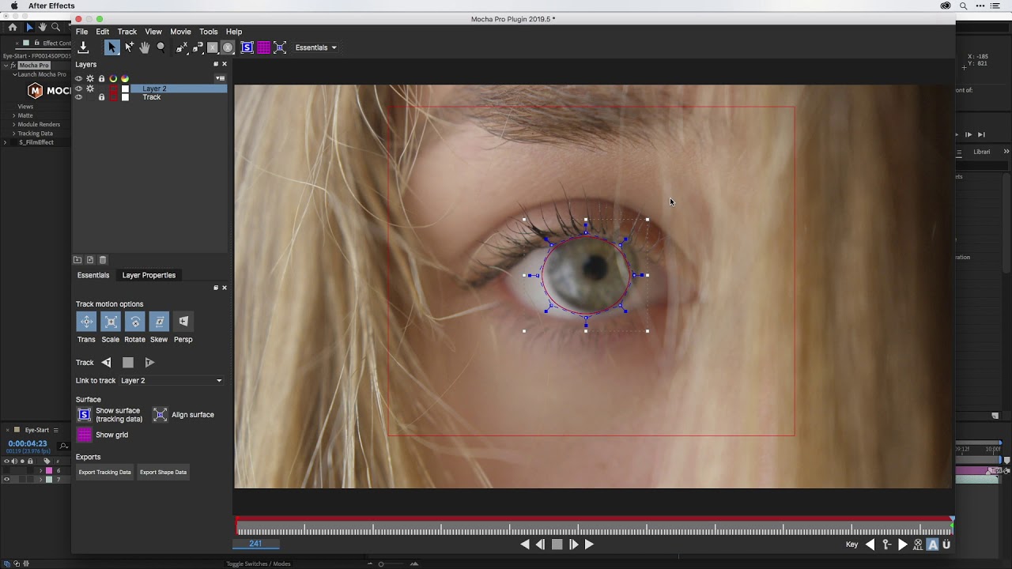Select the Pan hand tool
The image size is (1012, 569).
pyautogui.click(x=145, y=47)
